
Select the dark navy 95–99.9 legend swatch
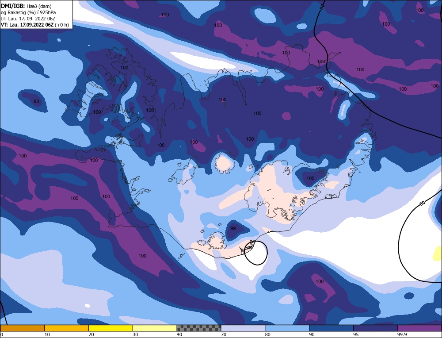(x=375, y=328)
